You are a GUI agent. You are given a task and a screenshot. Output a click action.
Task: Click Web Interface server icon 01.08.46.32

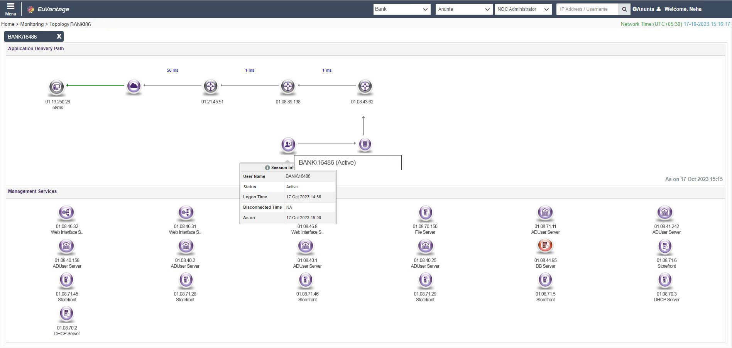(66, 213)
